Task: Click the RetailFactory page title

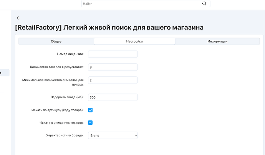Action: tap(109, 27)
